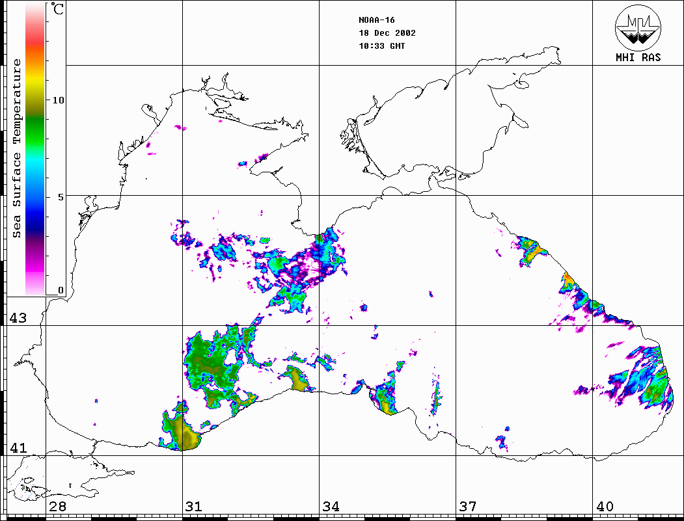The height and width of the screenshot is (521, 684).
Task: Click the '18 Dec 2002' date text
Action: [387, 33]
